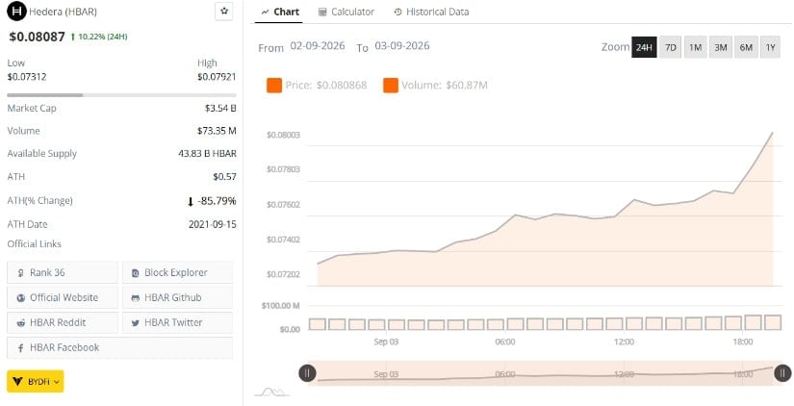794x406 pixels.
Task: Click the left range navigator handle
Action: click(x=307, y=373)
